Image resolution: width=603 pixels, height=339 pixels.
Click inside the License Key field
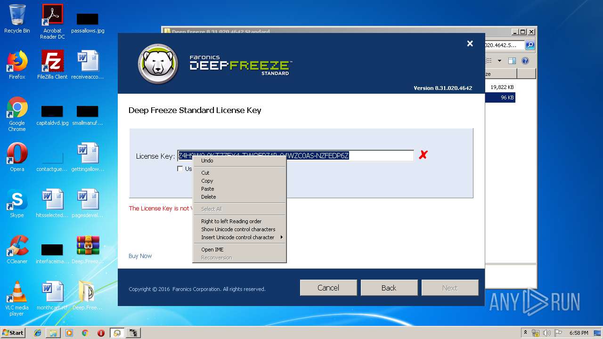click(x=295, y=156)
